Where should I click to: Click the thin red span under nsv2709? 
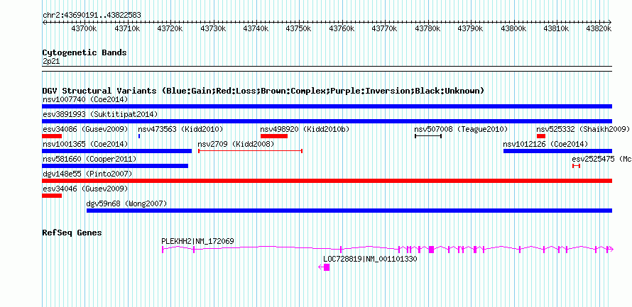pos(250,151)
